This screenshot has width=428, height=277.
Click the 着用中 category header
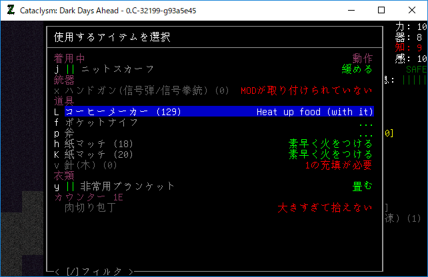click(69, 59)
